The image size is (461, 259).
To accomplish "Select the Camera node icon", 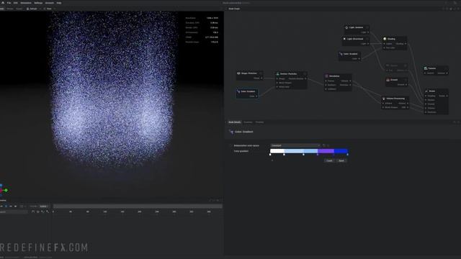I will [426, 68].
